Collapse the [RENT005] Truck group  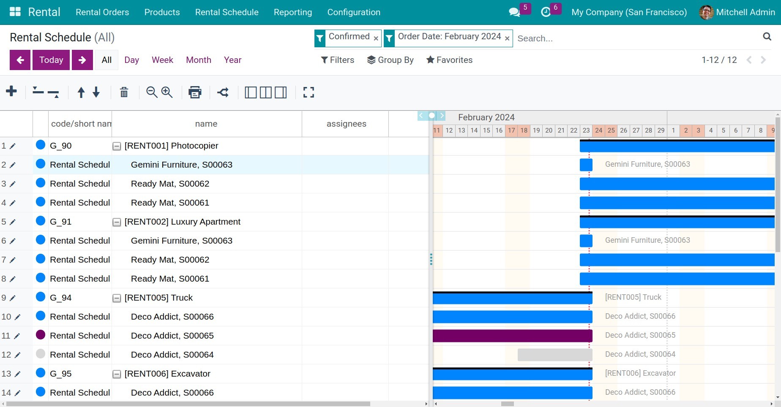pyautogui.click(x=117, y=298)
